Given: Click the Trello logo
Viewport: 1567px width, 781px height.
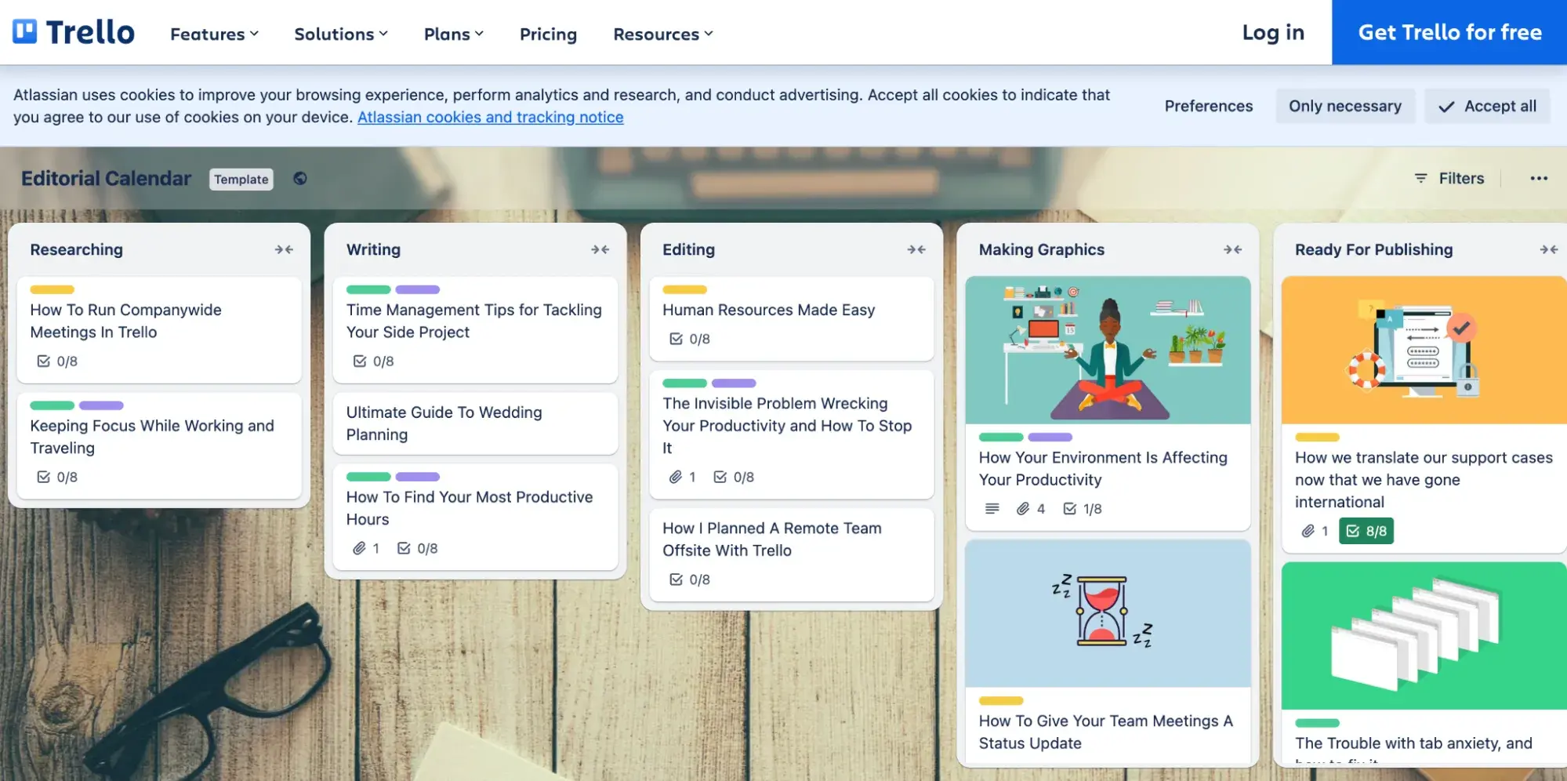Looking at the screenshot, I should [x=72, y=32].
